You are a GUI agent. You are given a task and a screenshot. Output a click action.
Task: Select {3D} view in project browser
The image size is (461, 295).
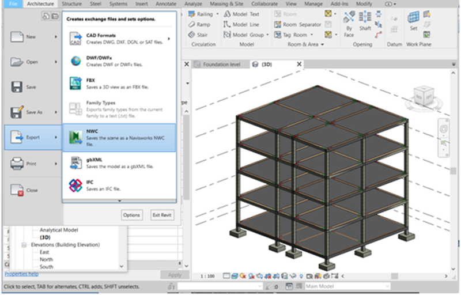[45, 237]
